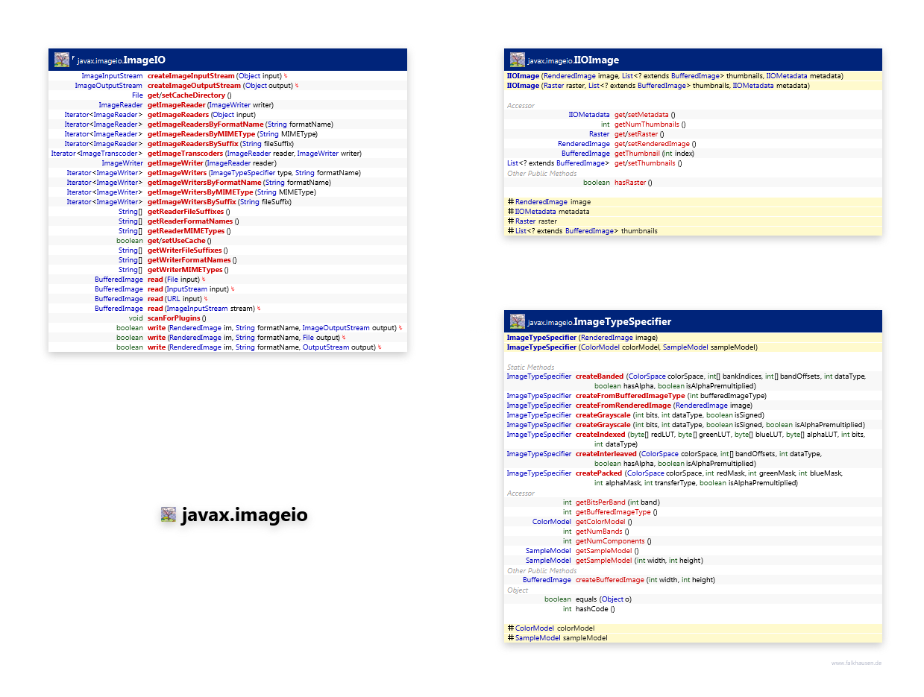Select getImageWritersBySuffix method
The image size is (924, 697).
coord(192,202)
